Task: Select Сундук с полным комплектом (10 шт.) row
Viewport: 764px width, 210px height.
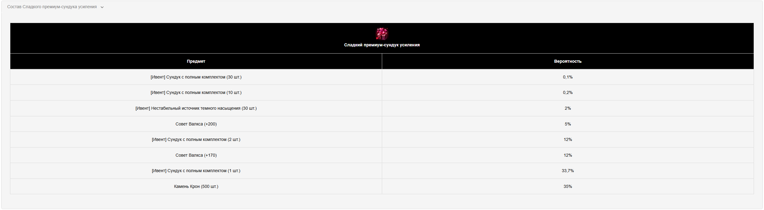Action: click(382, 92)
